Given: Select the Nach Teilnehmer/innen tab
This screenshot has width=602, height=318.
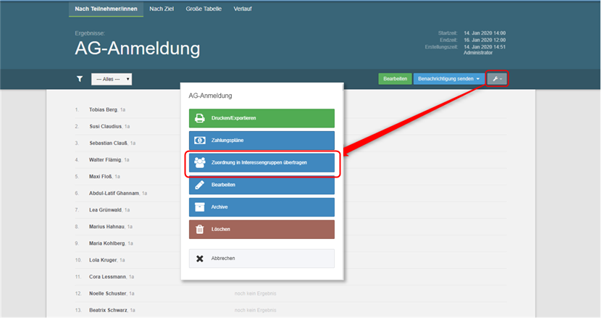Looking at the screenshot, I should click(x=106, y=9).
